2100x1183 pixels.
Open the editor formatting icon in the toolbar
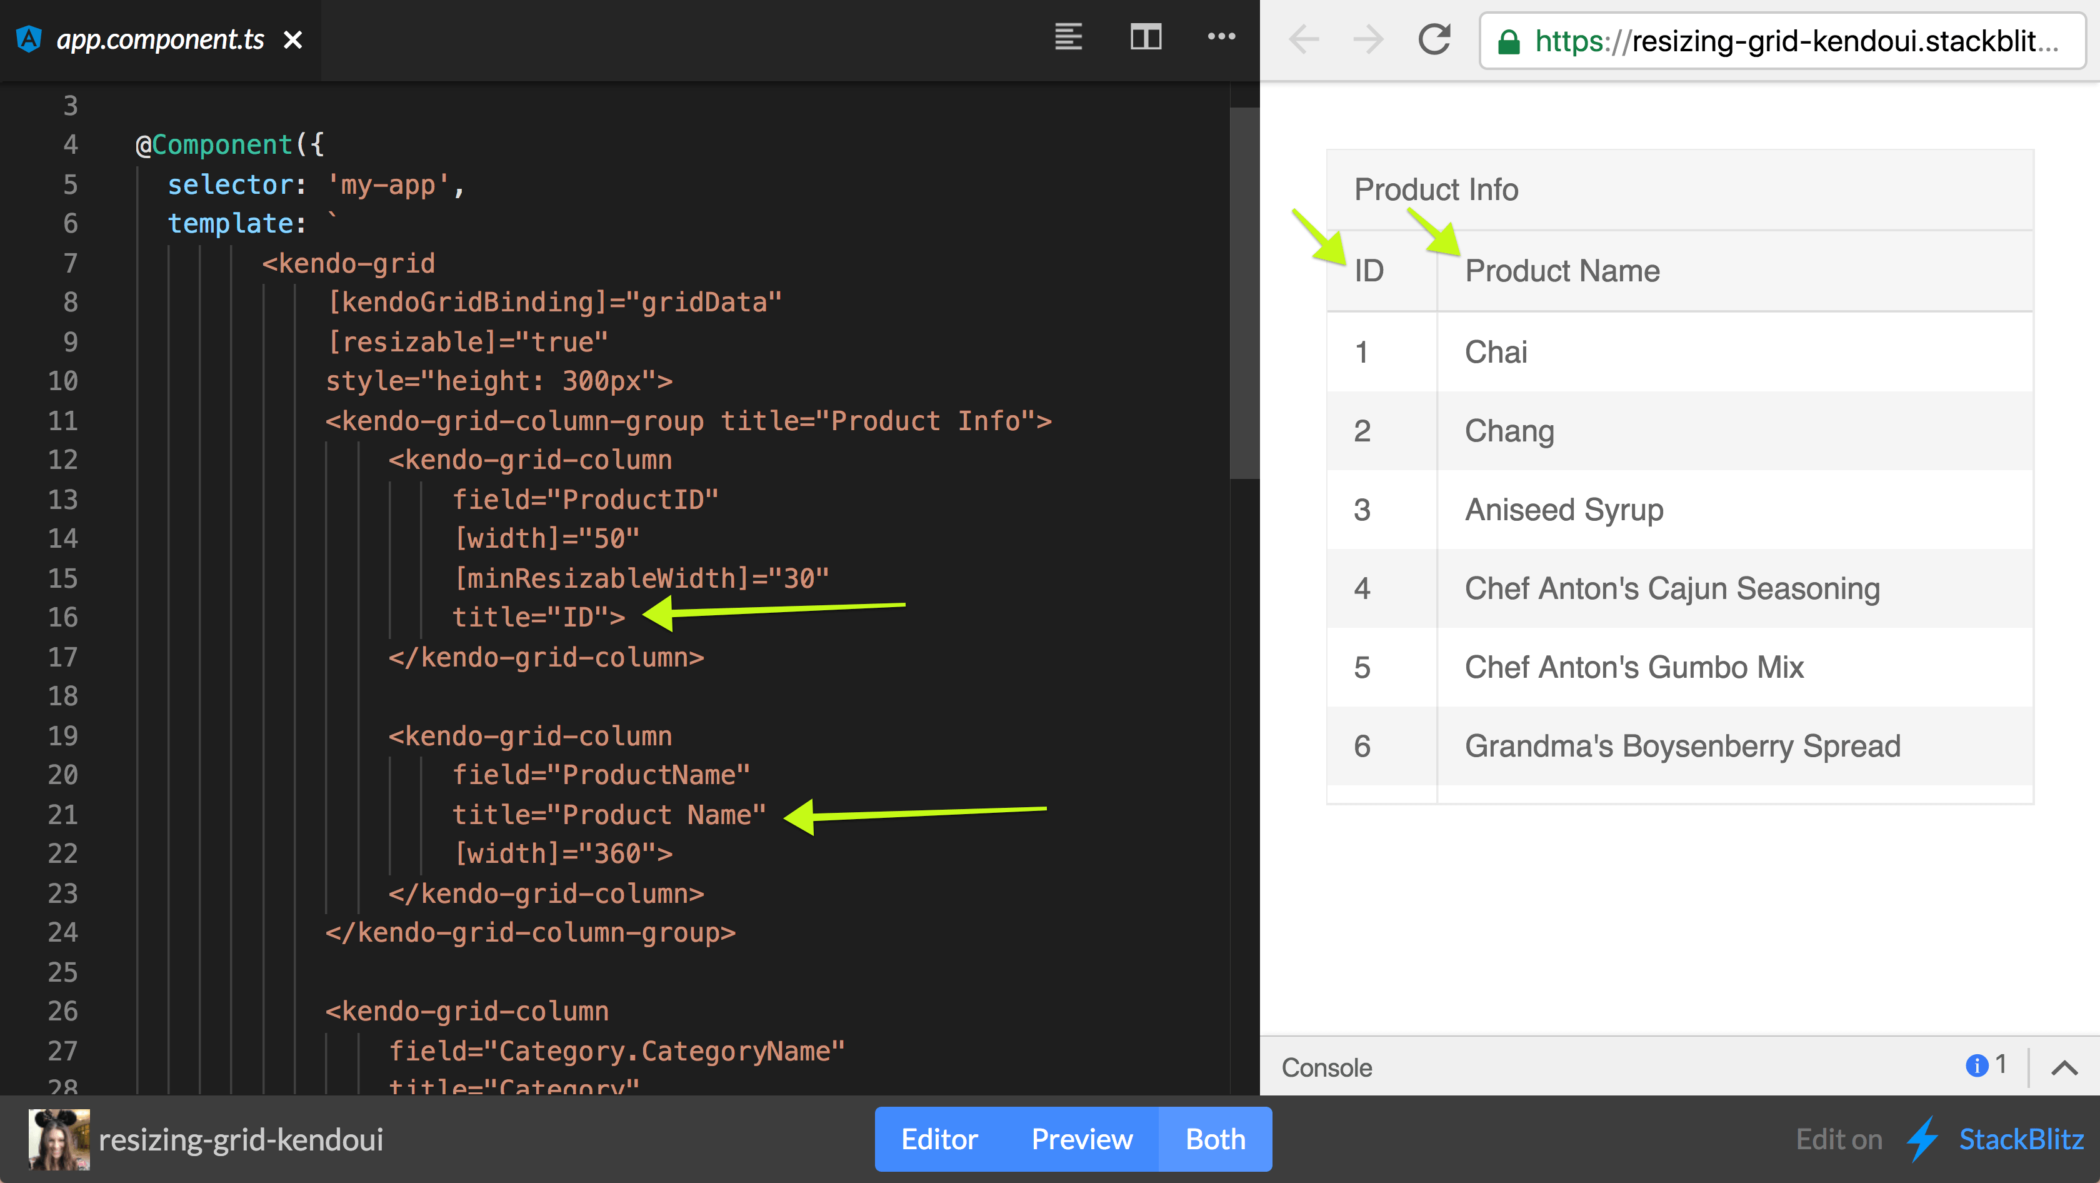tap(1068, 37)
